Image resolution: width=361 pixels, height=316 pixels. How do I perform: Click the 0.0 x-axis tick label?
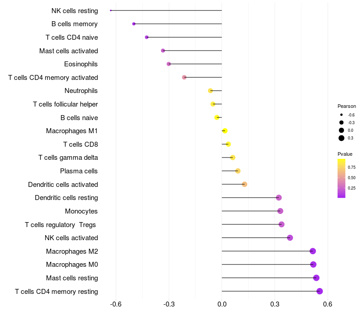click(222, 304)
